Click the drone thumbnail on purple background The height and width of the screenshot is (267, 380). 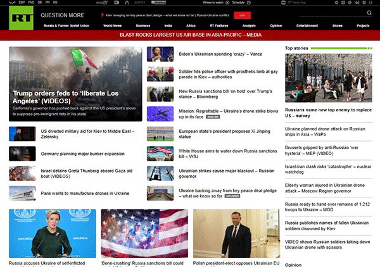point(160,114)
